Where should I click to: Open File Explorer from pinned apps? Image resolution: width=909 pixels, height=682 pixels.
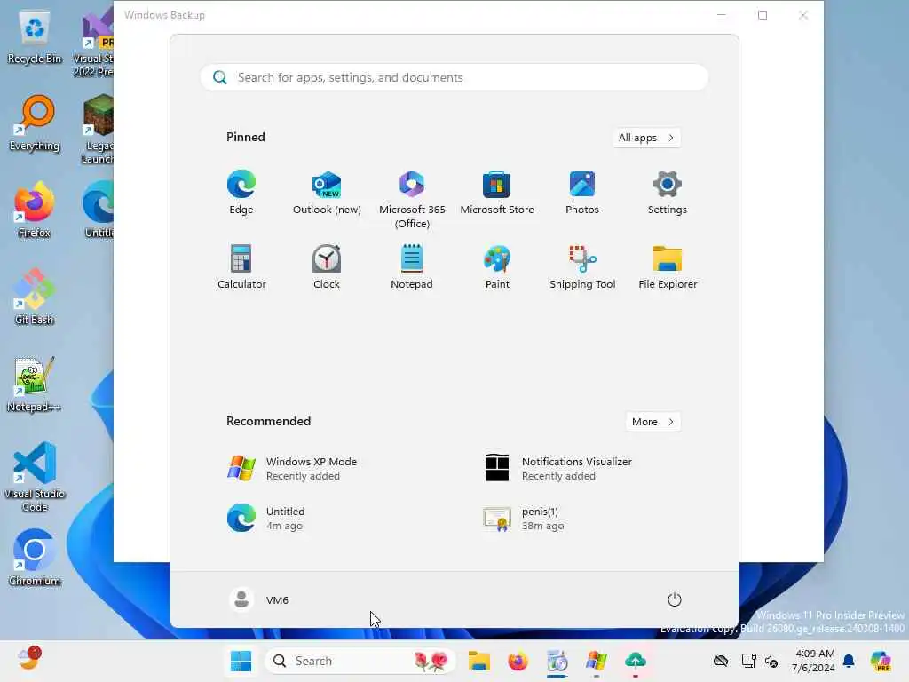pos(668,266)
